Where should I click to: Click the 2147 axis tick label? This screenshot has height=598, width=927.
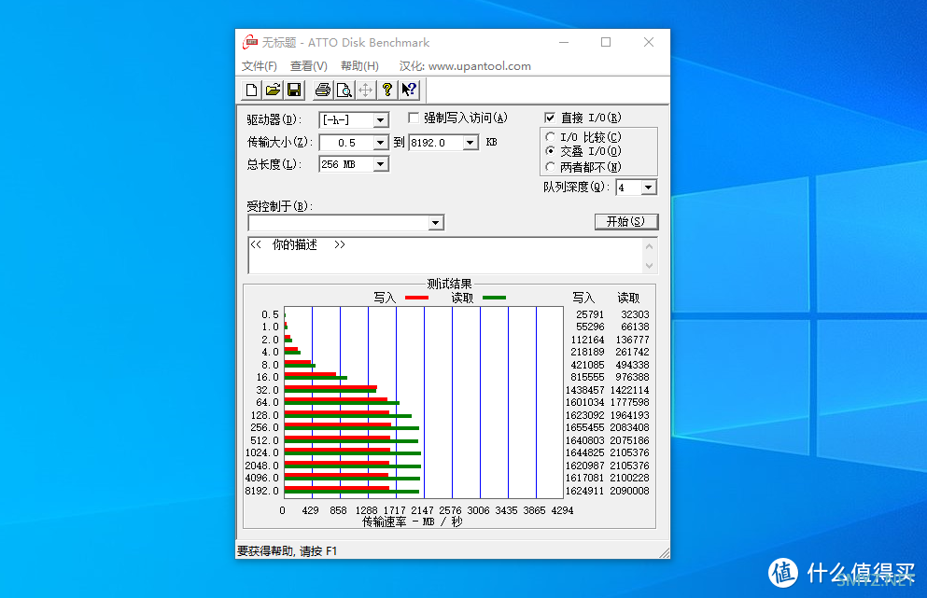coord(422,510)
